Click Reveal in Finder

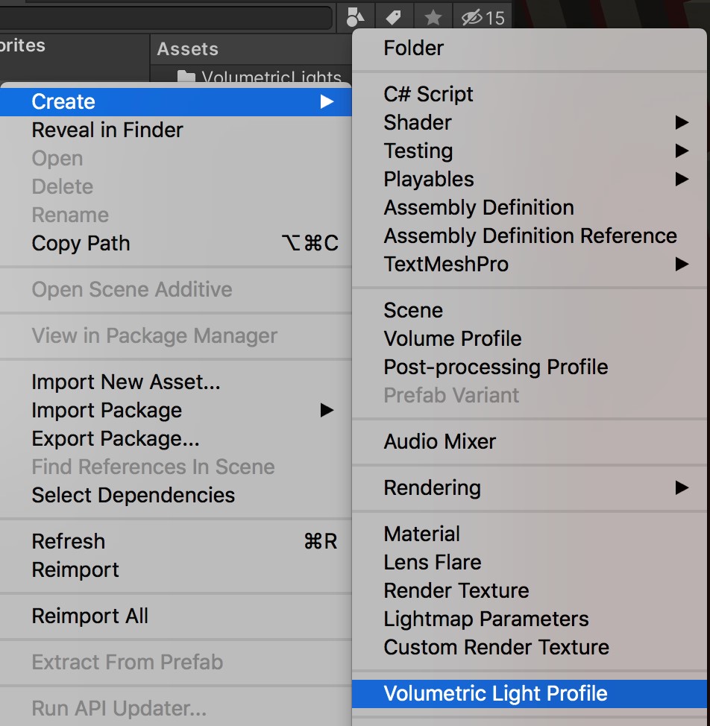(107, 130)
